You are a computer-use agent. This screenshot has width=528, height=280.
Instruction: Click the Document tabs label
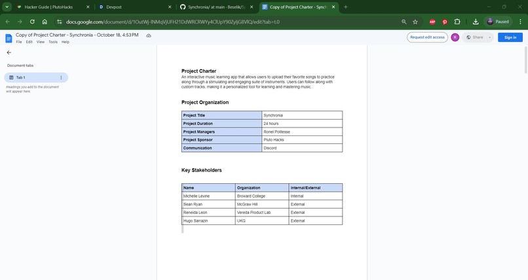click(20, 65)
